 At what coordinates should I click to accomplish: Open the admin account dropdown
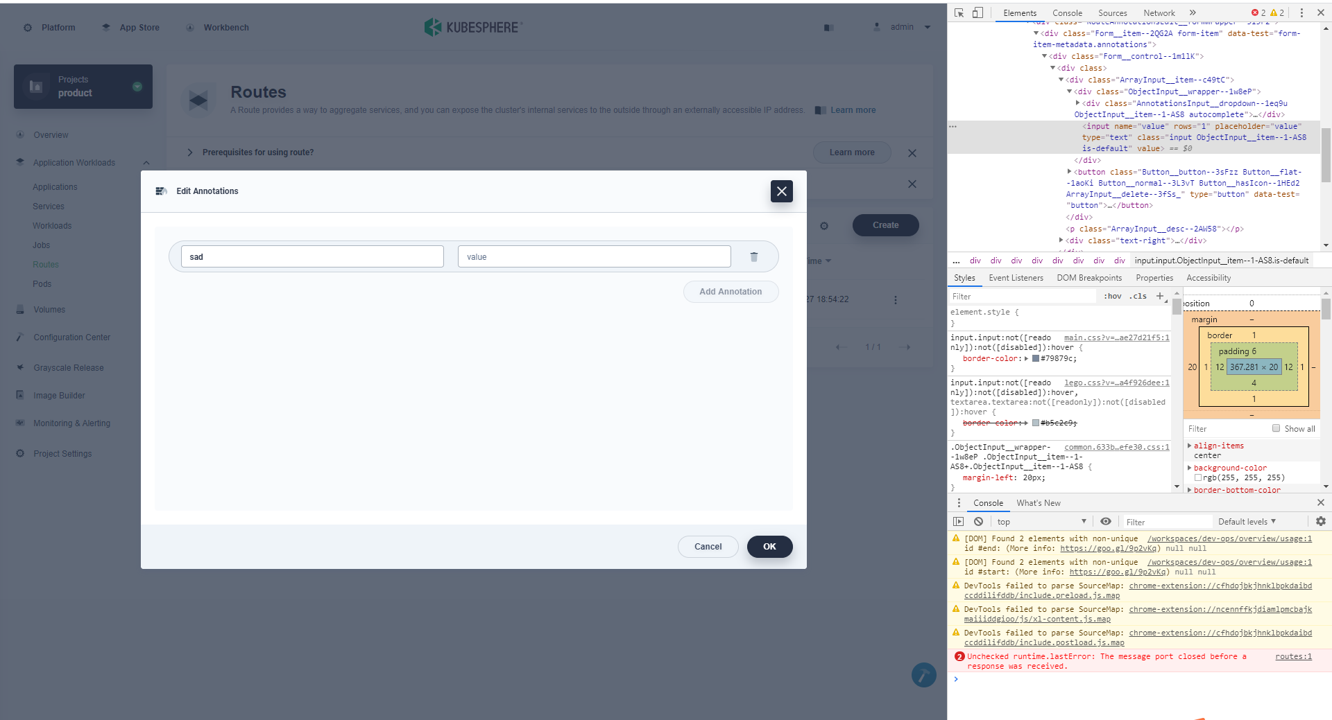[x=902, y=26]
